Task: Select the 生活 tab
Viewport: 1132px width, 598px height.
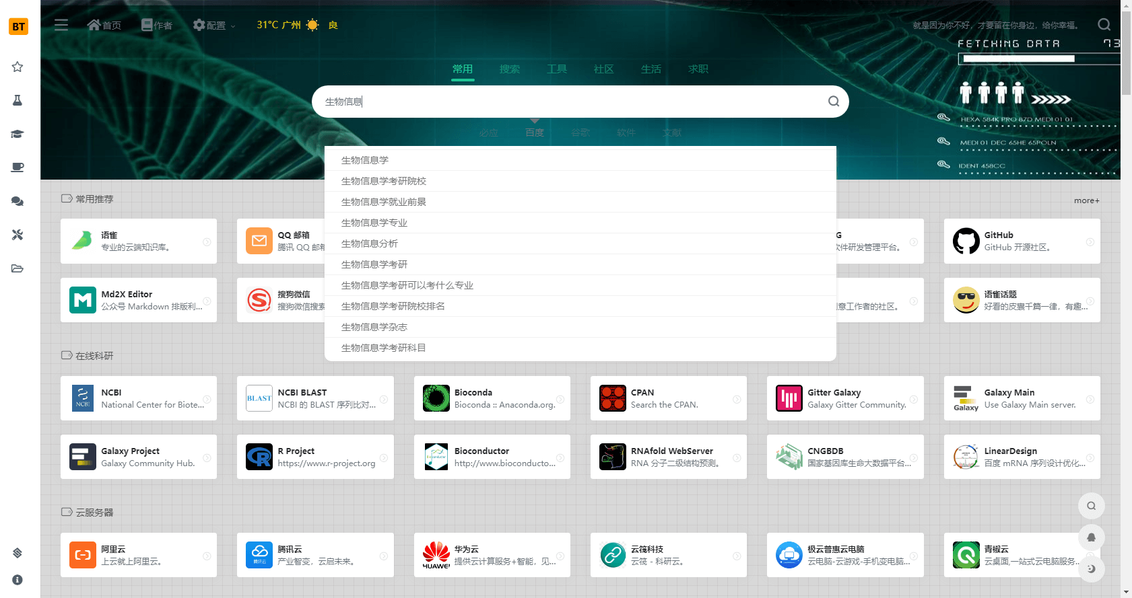Action: pyautogui.click(x=651, y=69)
